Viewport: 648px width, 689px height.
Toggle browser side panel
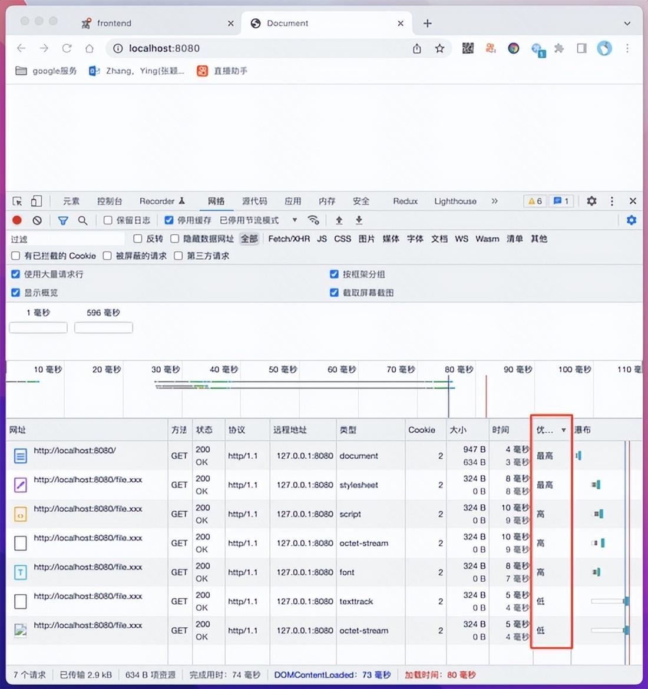(x=581, y=48)
